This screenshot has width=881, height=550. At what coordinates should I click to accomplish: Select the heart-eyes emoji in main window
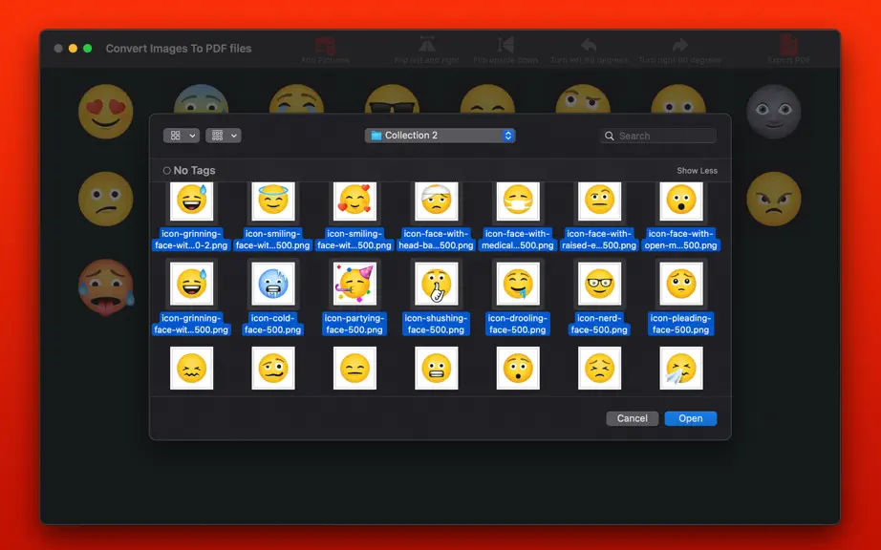[106, 111]
